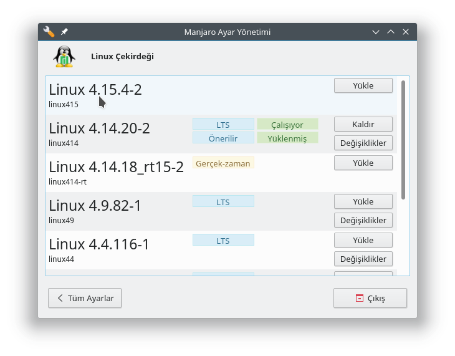Install Linux 4.4.116-1 with Yükle
Viewport: 455px width, 356px height.
[x=363, y=240]
